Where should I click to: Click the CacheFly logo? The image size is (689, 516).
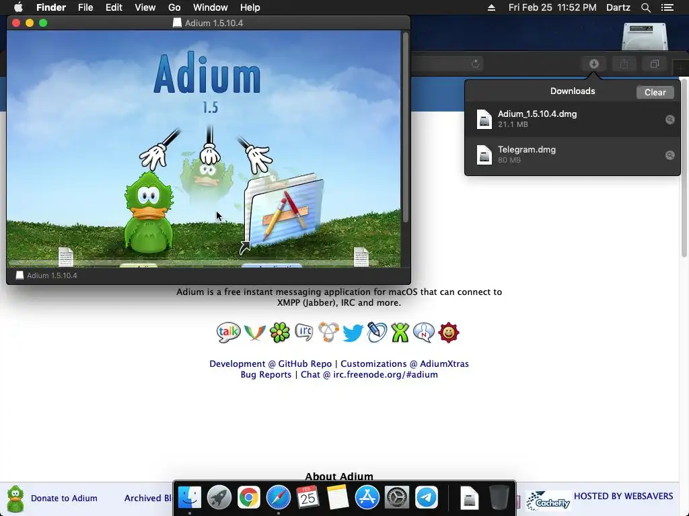click(x=548, y=501)
